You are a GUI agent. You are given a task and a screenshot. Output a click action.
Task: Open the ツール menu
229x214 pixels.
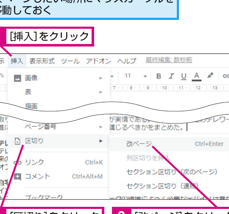(x=70, y=61)
